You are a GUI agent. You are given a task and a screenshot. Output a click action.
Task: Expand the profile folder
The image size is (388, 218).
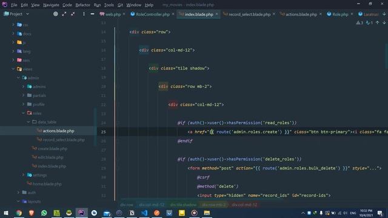click(23, 104)
